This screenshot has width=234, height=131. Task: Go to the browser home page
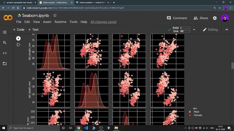point(18,8)
